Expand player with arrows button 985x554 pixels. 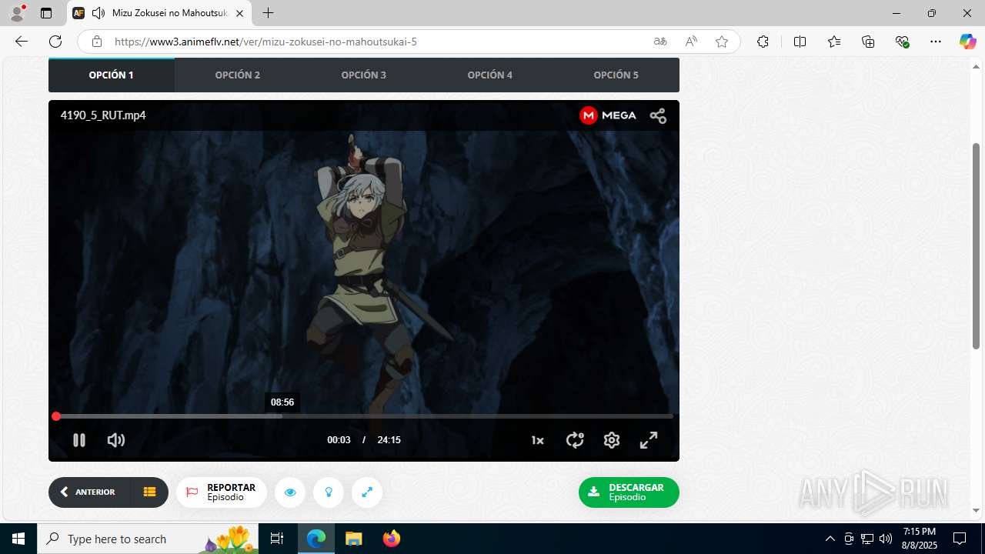point(367,492)
